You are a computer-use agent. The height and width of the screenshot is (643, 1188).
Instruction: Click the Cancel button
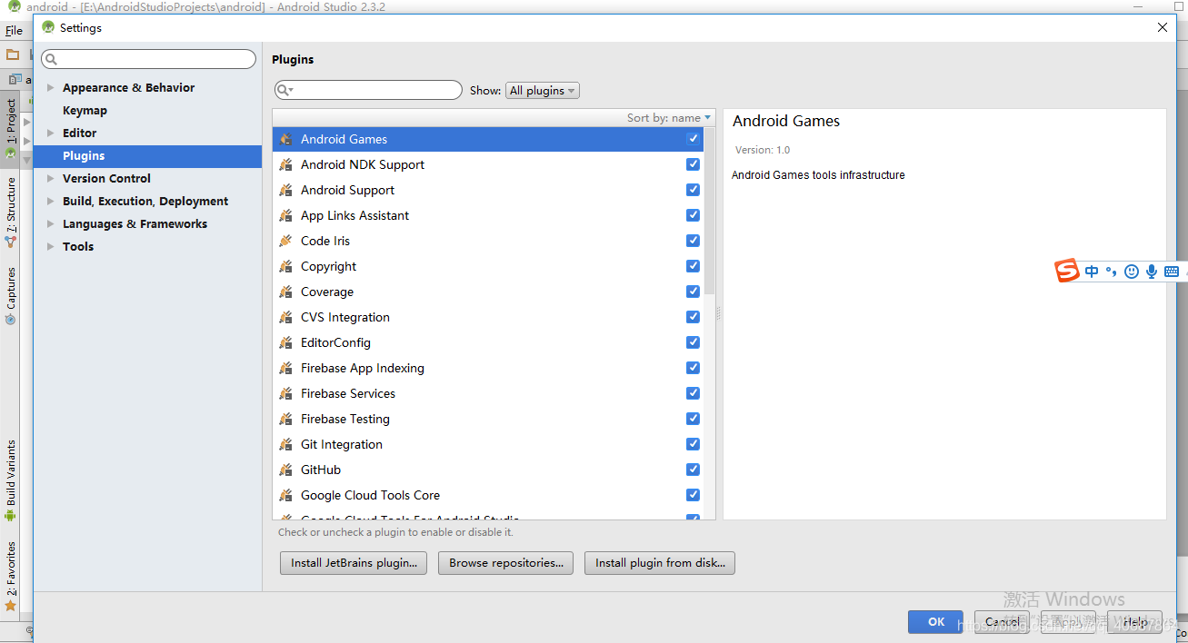[1003, 622]
